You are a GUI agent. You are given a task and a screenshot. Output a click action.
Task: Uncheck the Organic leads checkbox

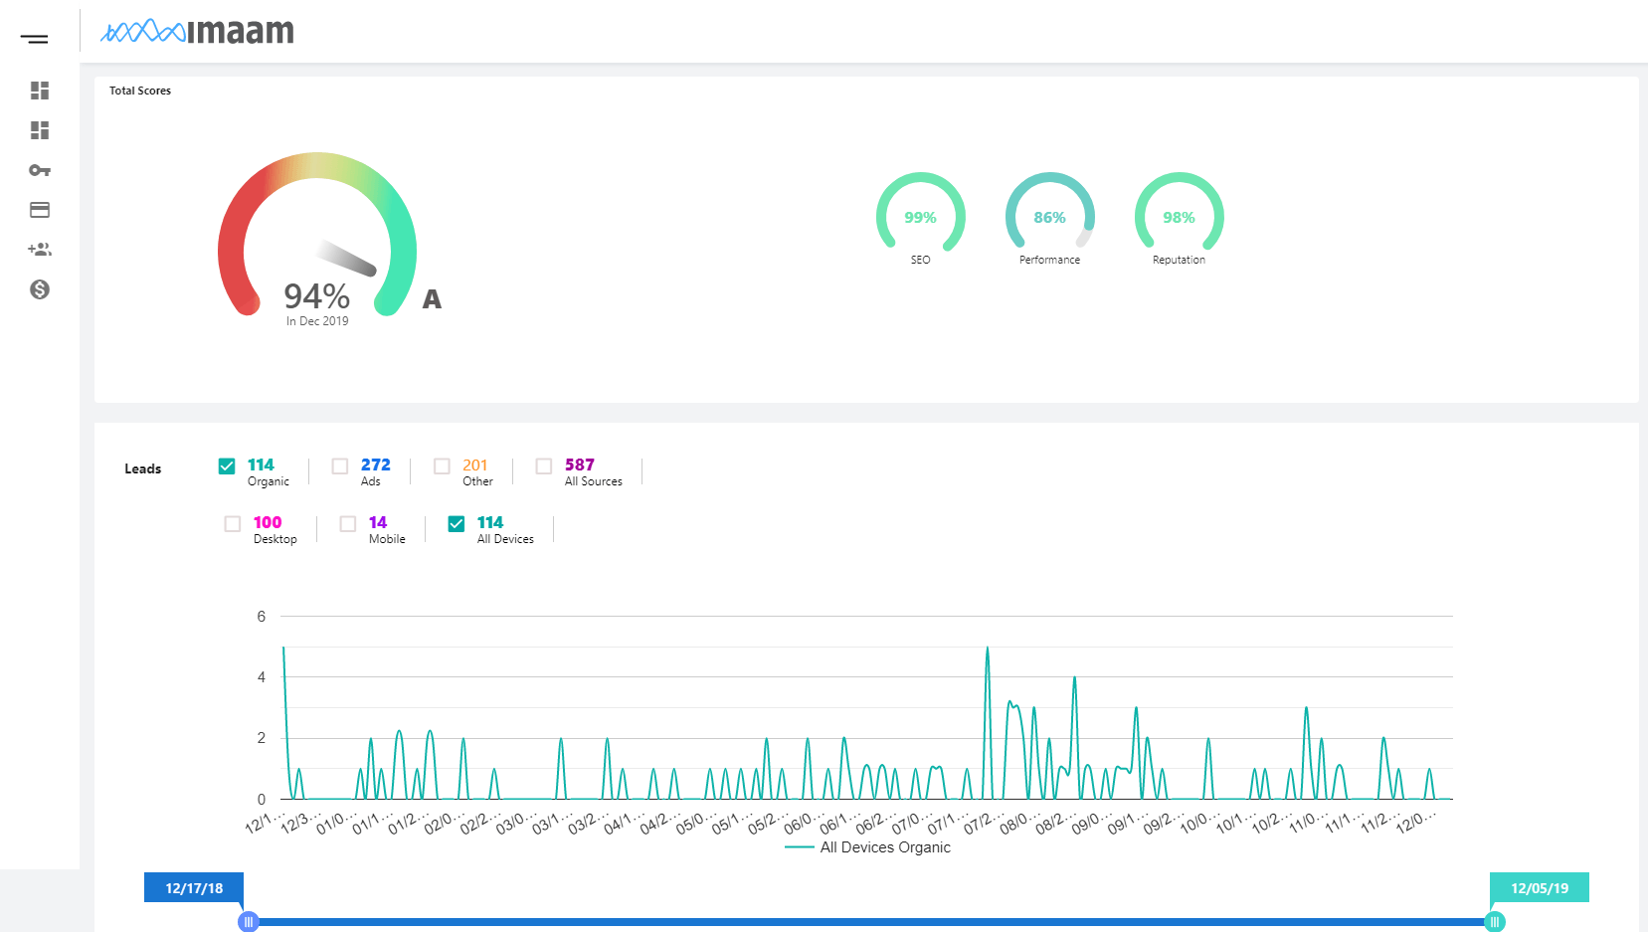click(x=227, y=466)
